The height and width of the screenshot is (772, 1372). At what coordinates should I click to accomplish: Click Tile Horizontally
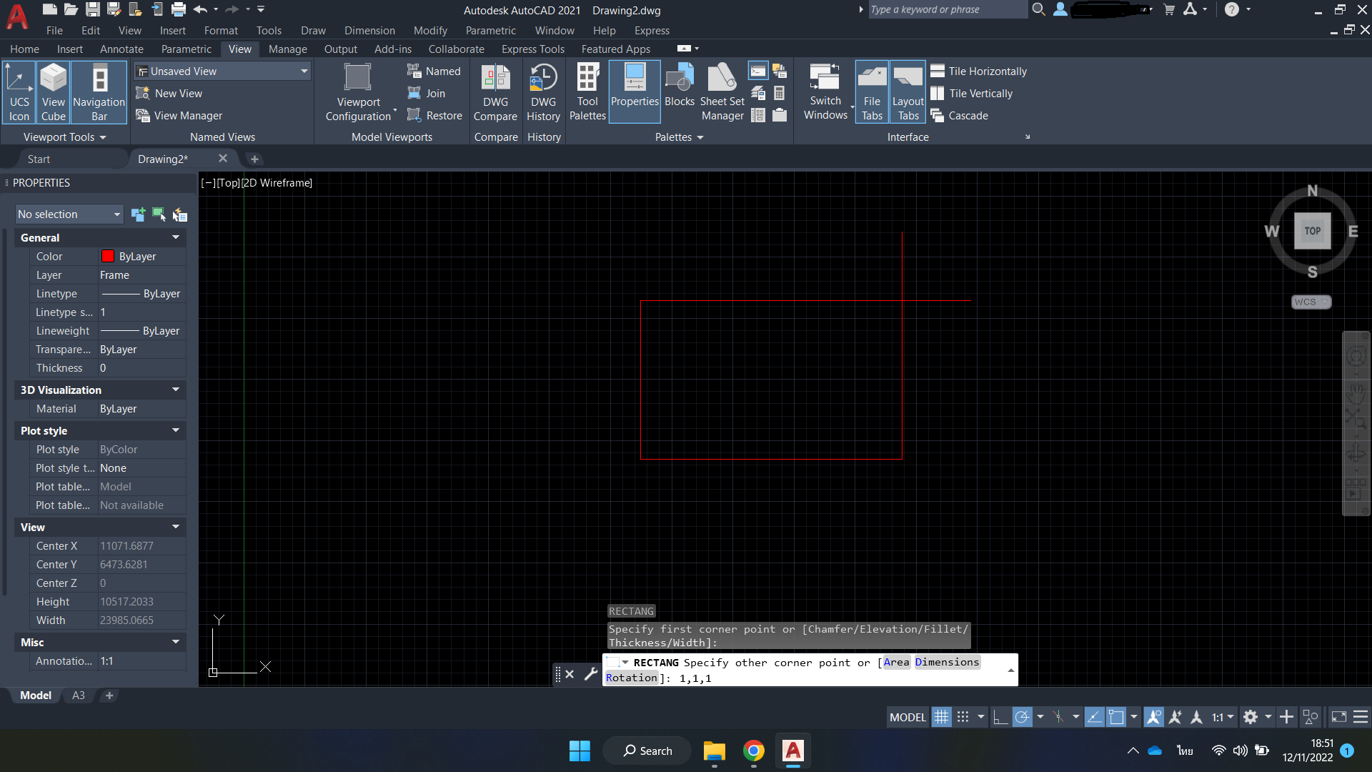pyautogui.click(x=978, y=71)
